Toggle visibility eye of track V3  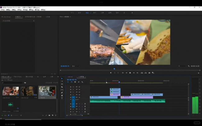click(79, 92)
